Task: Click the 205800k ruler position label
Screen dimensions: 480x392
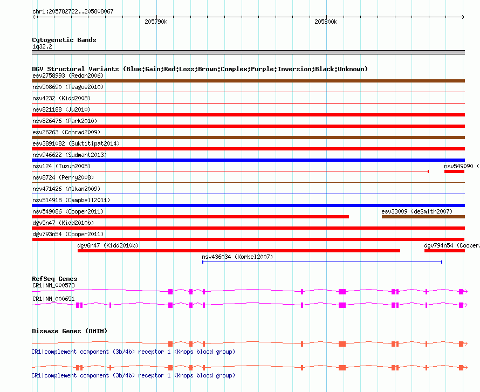Action: pyautogui.click(x=325, y=22)
